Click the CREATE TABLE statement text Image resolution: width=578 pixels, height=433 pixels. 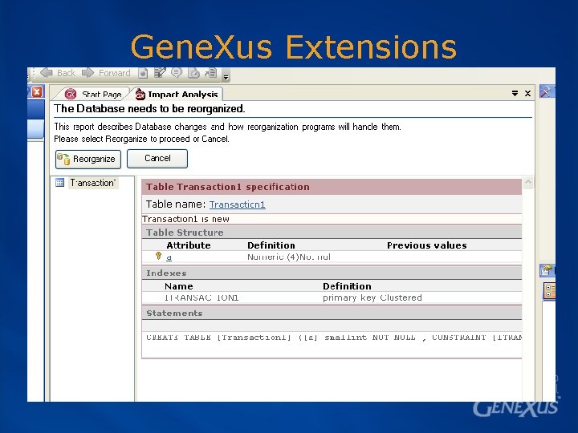pyautogui.click(x=334, y=338)
